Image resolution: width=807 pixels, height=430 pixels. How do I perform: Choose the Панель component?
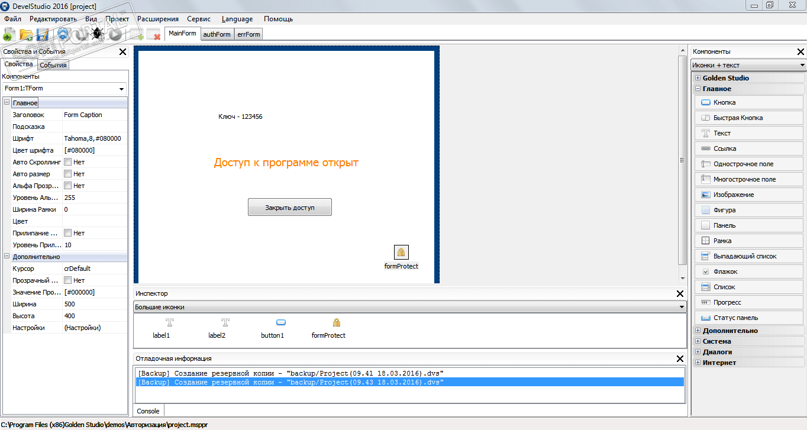pos(749,225)
